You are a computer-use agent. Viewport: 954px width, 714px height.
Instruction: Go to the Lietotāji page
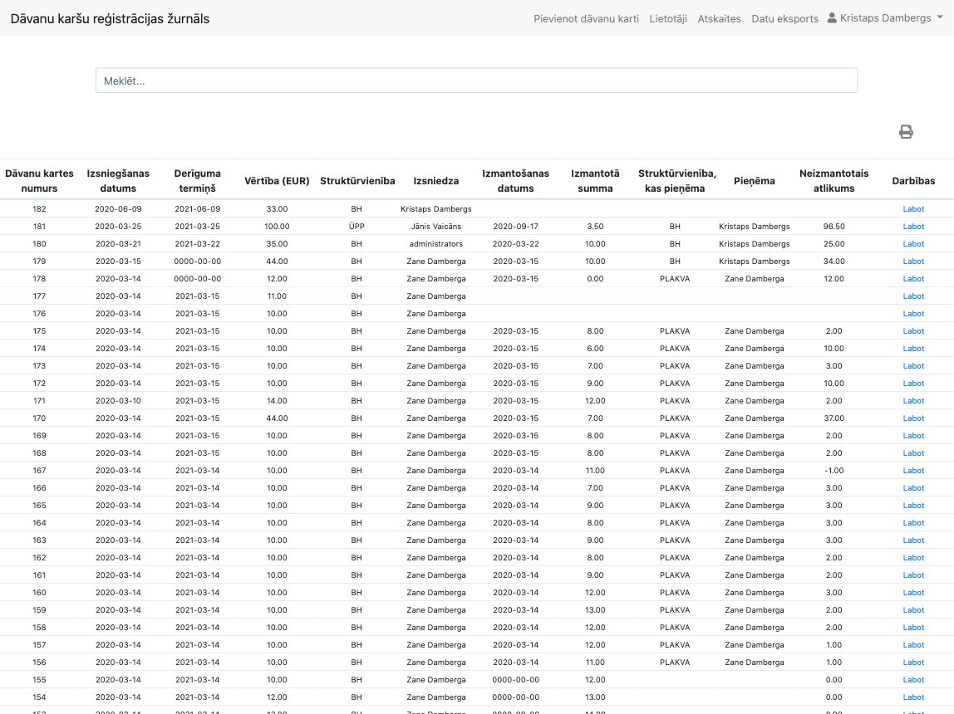[668, 19]
